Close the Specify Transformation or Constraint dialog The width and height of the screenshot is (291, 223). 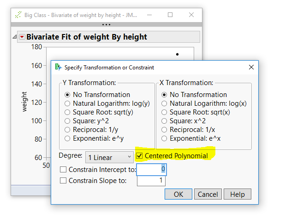pyautogui.click(x=251, y=67)
